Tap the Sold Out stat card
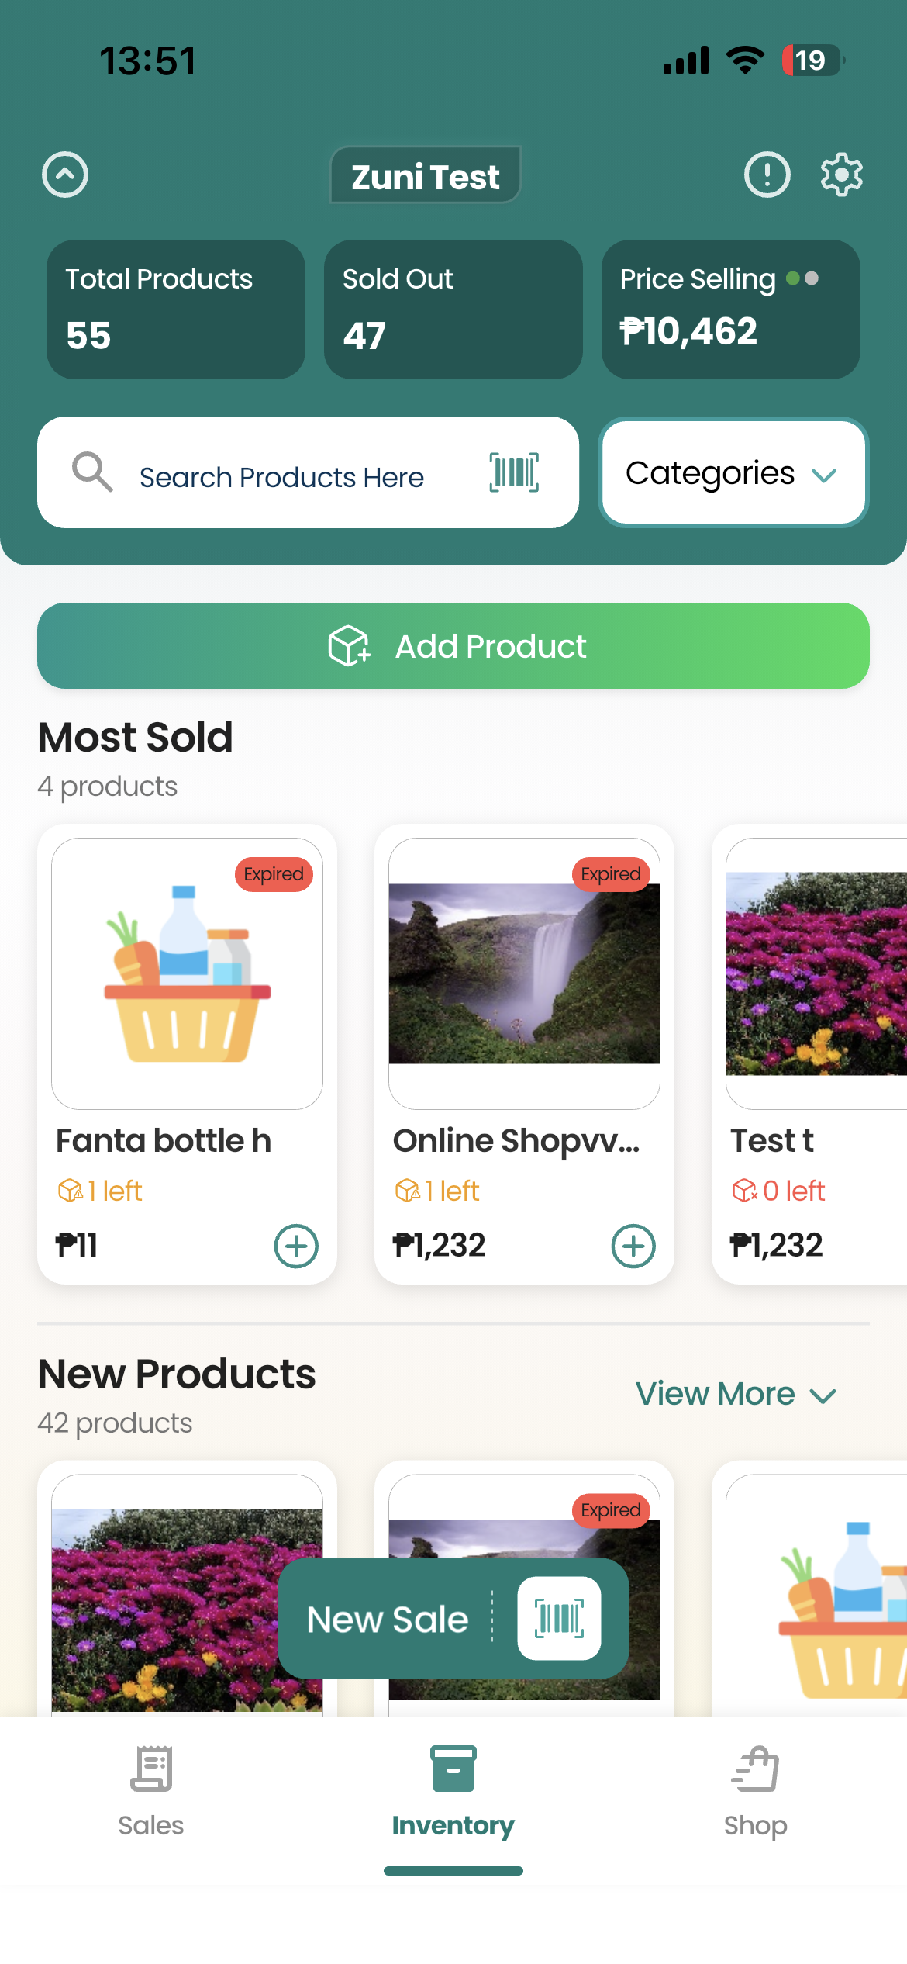 pyautogui.click(x=453, y=309)
